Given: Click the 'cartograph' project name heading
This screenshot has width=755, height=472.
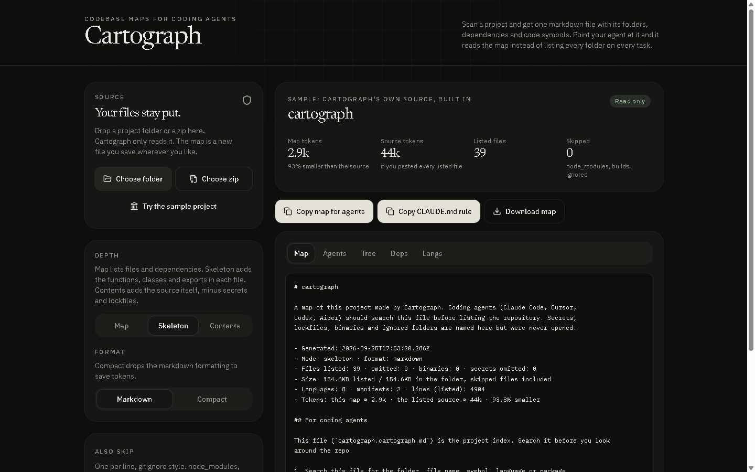Looking at the screenshot, I should coord(320,114).
